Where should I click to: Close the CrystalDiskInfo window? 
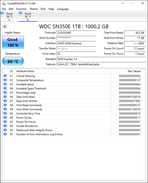point(143,3)
